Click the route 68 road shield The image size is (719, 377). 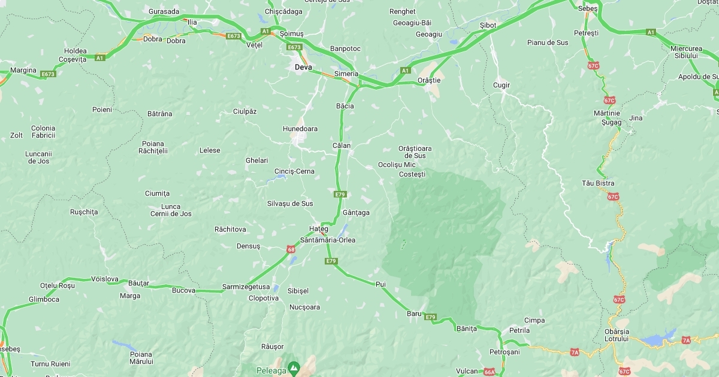(x=291, y=249)
